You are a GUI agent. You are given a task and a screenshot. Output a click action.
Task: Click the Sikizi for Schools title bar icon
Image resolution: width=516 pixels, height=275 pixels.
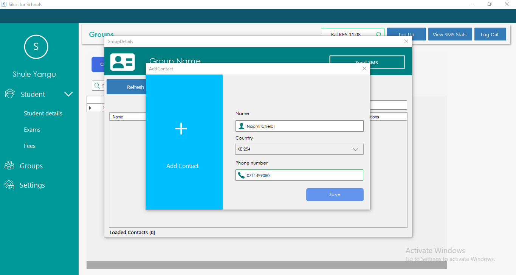click(x=4, y=4)
